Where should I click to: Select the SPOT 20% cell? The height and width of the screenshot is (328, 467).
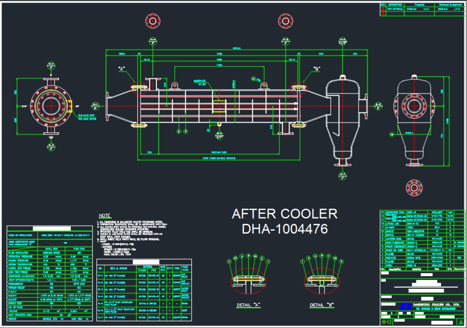coord(79,284)
